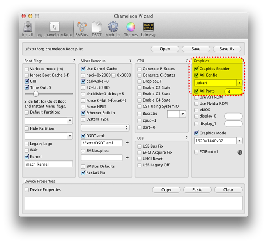The width and height of the screenshot is (267, 244).
Task: Click the Boot Flags help question mark
Action: (x=74, y=61)
